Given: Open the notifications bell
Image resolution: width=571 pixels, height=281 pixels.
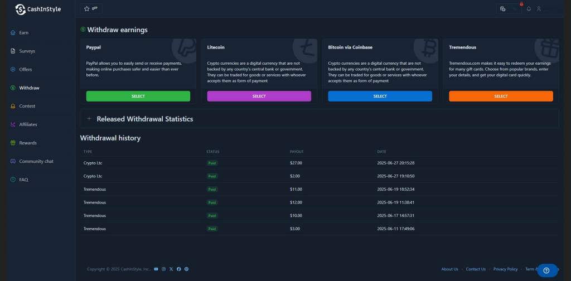Looking at the screenshot, I should click(x=529, y=9).
